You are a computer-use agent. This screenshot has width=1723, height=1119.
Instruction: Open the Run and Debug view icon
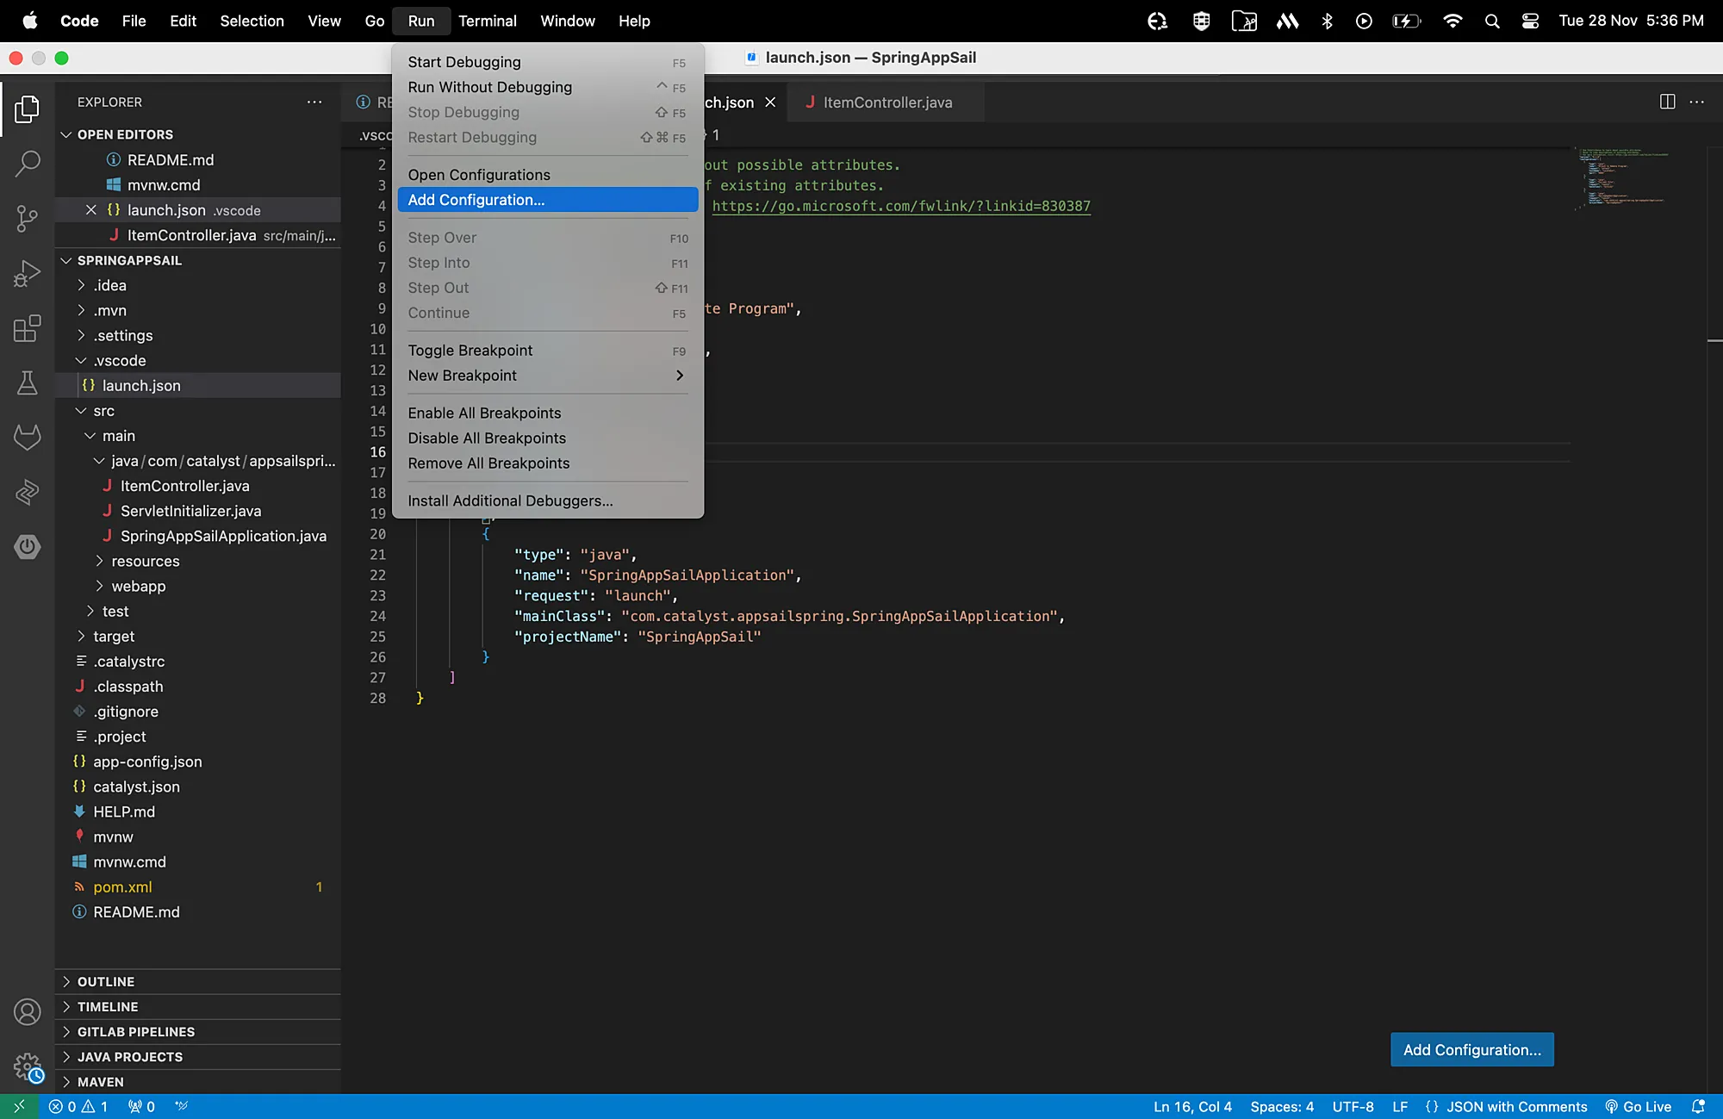tap(27, 274)
